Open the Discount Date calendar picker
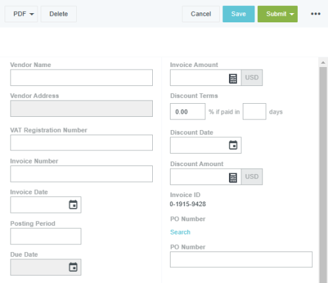The height and width of the screenshot is (283, 328). [x=233, y=145]
